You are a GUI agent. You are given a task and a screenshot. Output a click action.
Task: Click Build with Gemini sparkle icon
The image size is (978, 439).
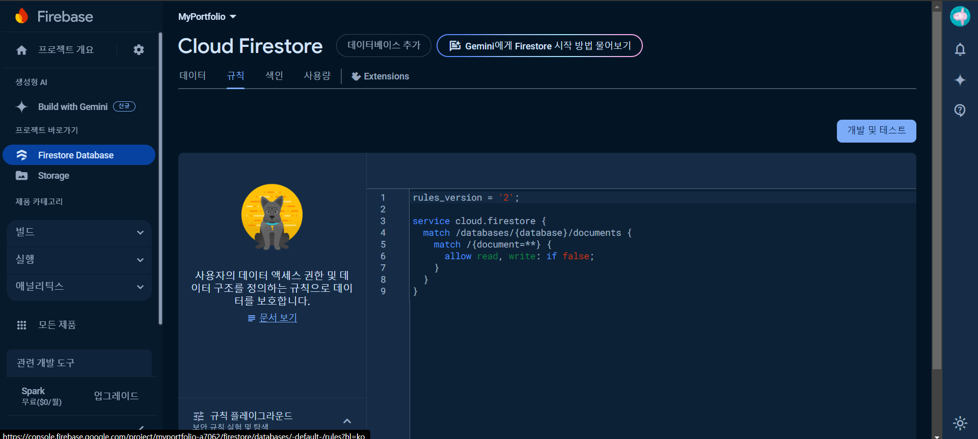(x=21, y=106)
